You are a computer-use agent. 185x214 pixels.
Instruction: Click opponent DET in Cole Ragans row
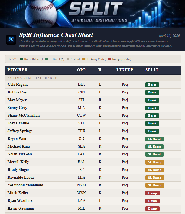tap(82, 85)
